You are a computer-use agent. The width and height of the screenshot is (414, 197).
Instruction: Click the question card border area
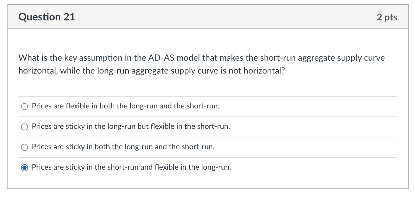point(8,107)
